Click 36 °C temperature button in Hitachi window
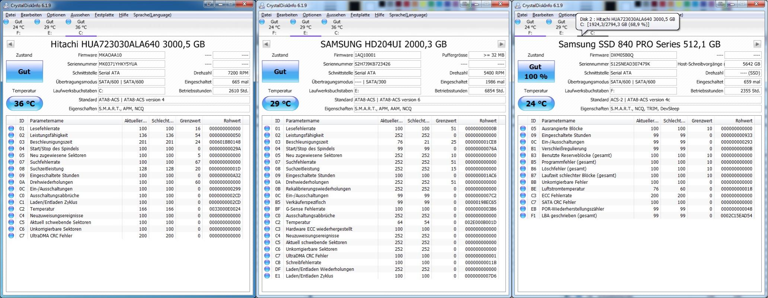768x298 pixels. pyautogui.click(x=25, y=104)
